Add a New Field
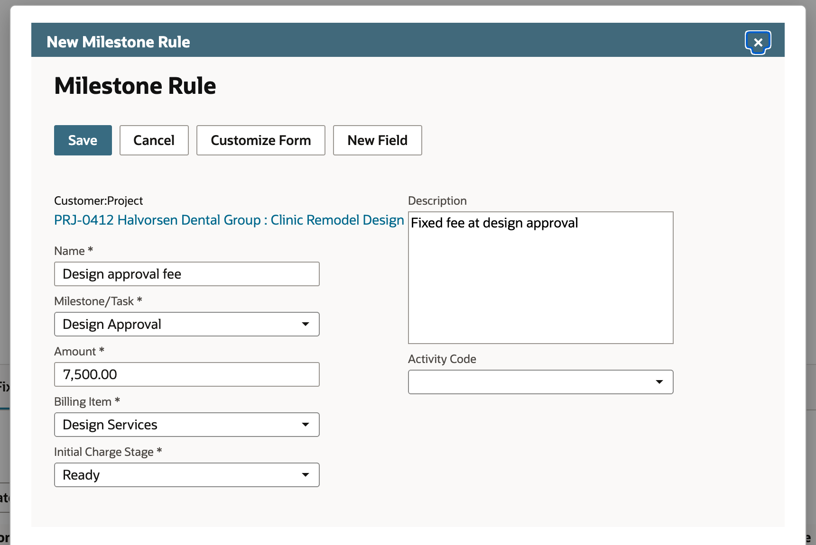This screenshot has width=816, height=545. click(378, 140)
